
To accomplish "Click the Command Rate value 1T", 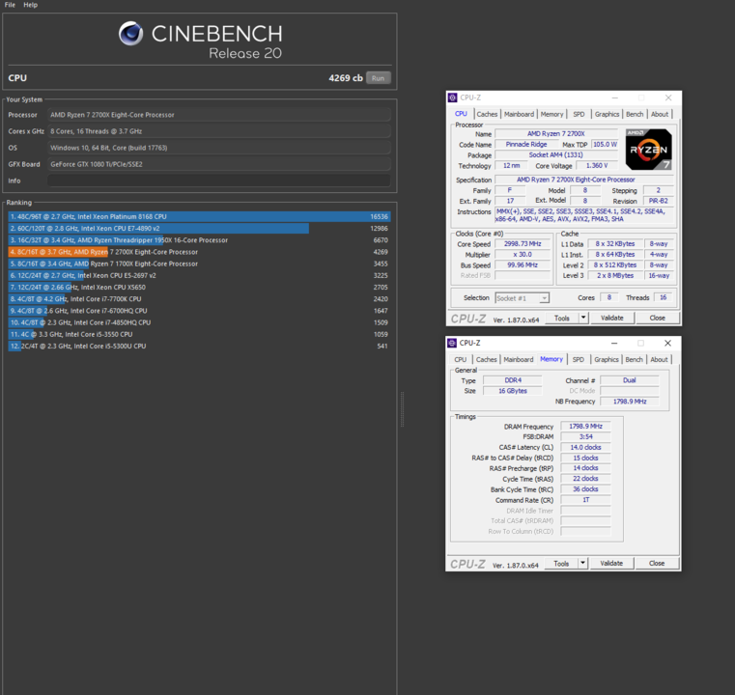I will click(x=585, y=500).
